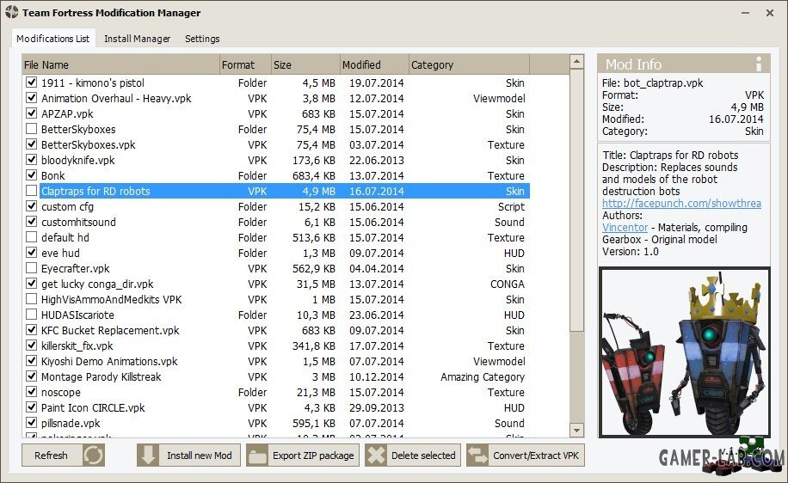
Task: Open the Vincentor author link
Action: (x=625, y=228)
